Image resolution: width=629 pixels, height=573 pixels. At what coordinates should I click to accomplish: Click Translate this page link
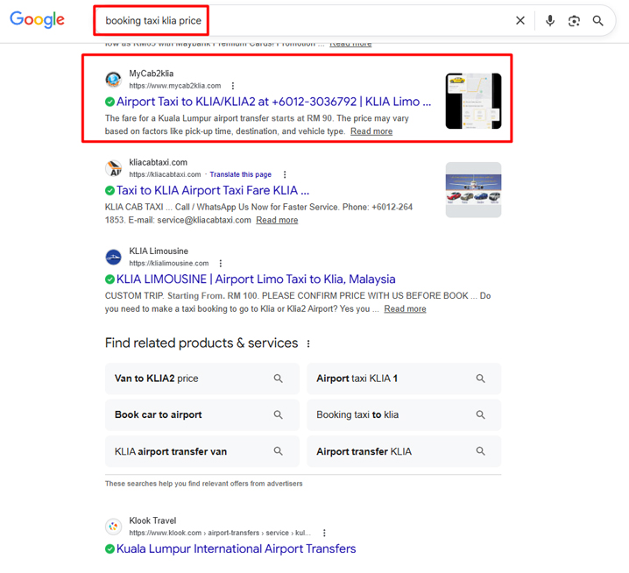pyautogui.click(x=240, y=174)
